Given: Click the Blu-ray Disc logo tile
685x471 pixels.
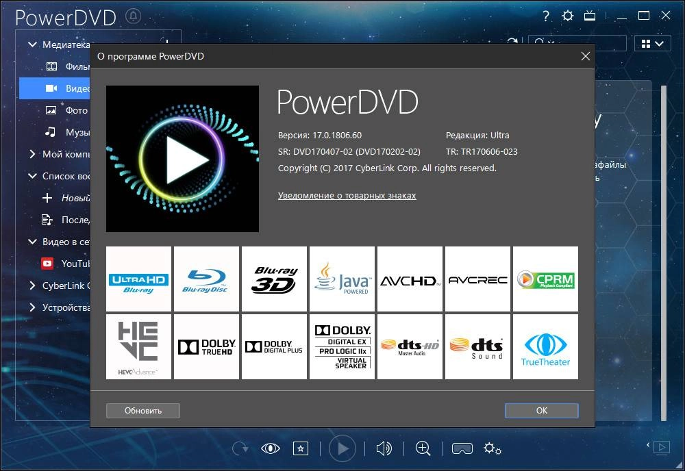Looking at the screenshot, I should (207, 279).
